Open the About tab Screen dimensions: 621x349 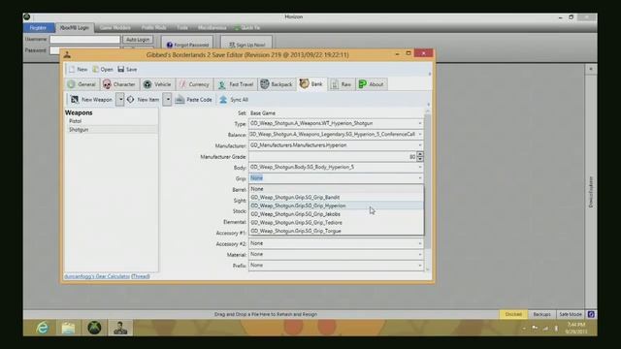coord(371,84)
